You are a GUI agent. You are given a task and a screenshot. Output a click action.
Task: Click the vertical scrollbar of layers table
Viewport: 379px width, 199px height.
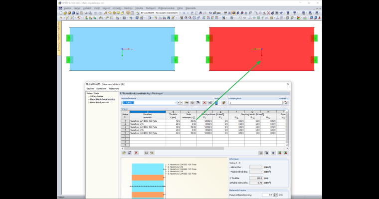coord(287,128)
